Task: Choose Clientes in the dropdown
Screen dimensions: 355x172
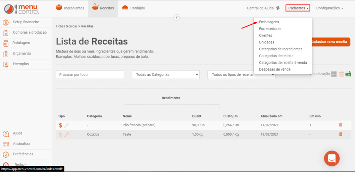Action: [x=266, y=35]
